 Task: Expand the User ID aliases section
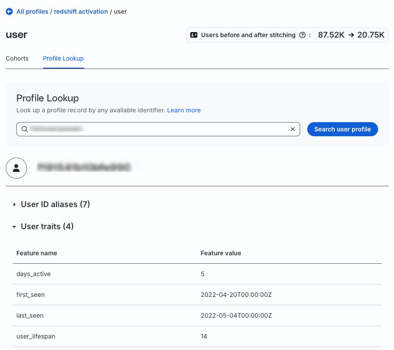tap(14, 204)
